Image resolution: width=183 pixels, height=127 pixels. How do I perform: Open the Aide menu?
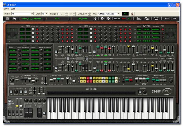pyautogui.click(x=13, y=9)
